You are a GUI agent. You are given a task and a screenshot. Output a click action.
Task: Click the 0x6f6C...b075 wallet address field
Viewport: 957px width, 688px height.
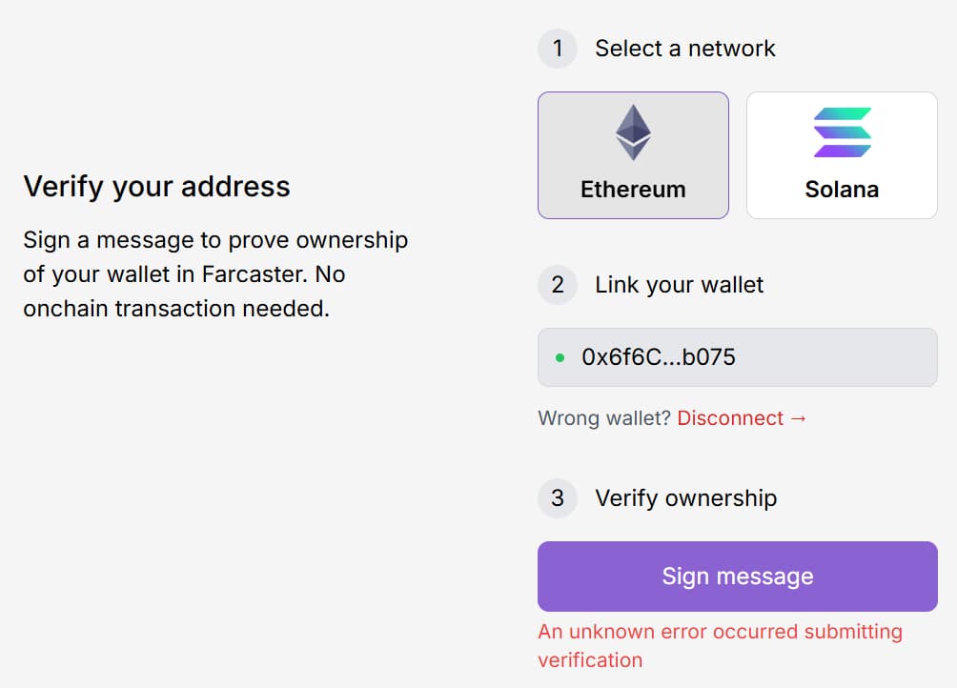click(x=737, y=357)
